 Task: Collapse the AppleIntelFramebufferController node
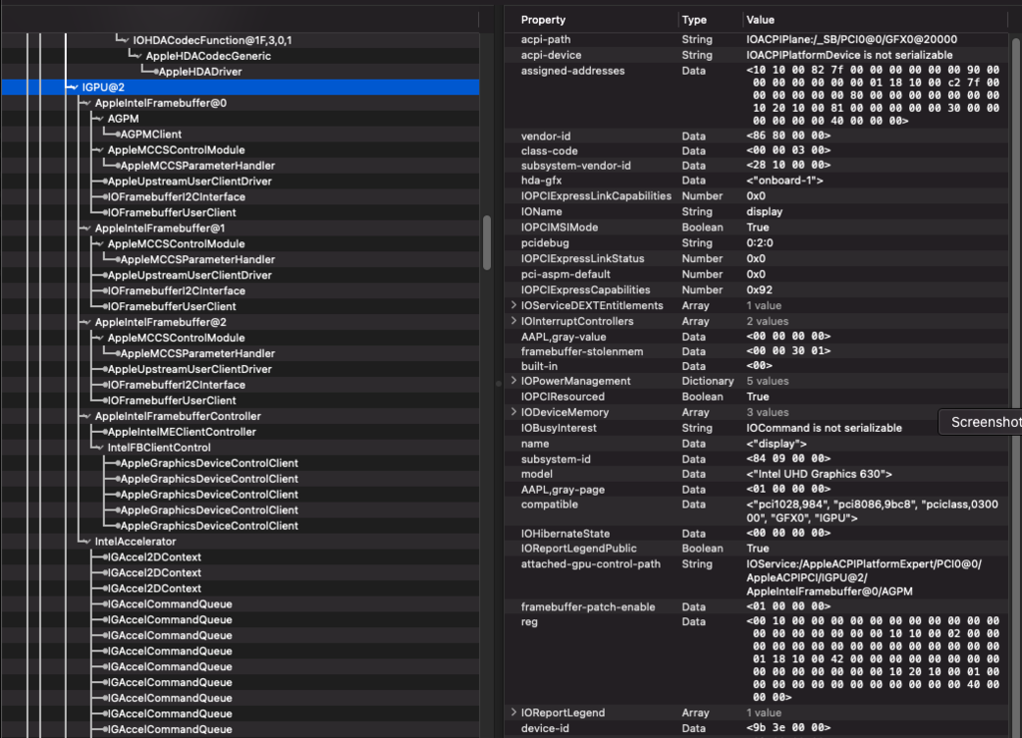[86, 417]
